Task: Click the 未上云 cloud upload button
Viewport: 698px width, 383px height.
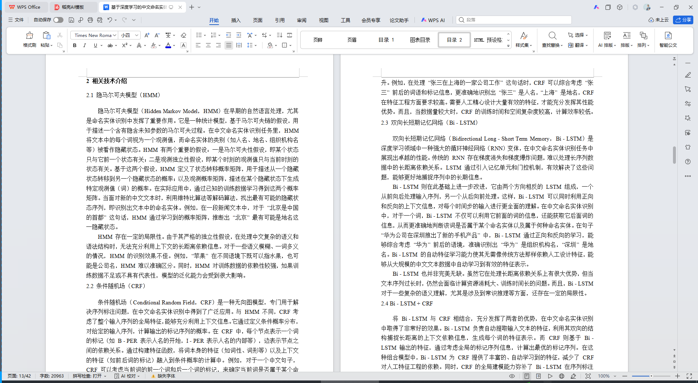Action: click(658, 20)
